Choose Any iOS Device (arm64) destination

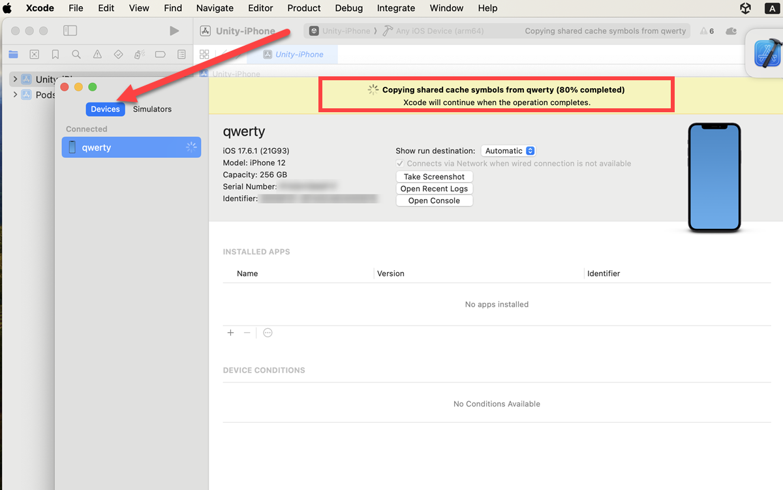(x=433, y=31)
